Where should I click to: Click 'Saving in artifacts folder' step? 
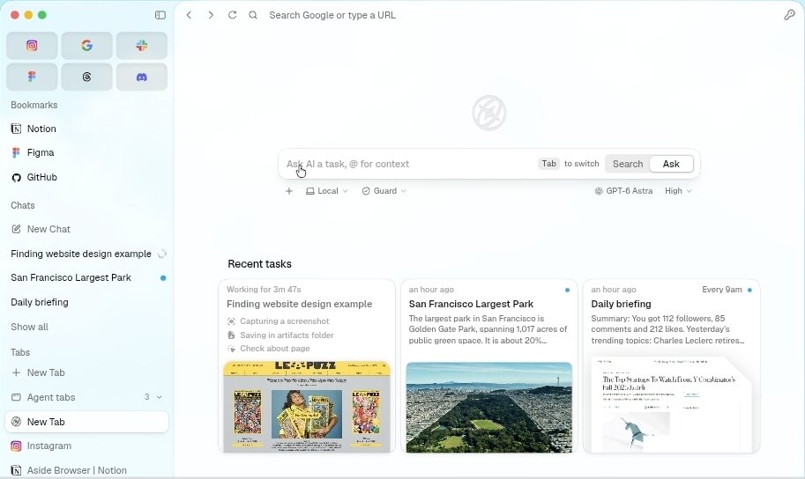280,335
